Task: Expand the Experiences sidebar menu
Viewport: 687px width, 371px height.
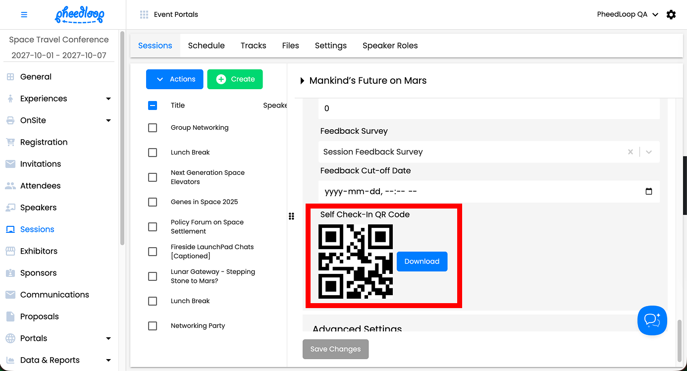Action: coord(108,99)
